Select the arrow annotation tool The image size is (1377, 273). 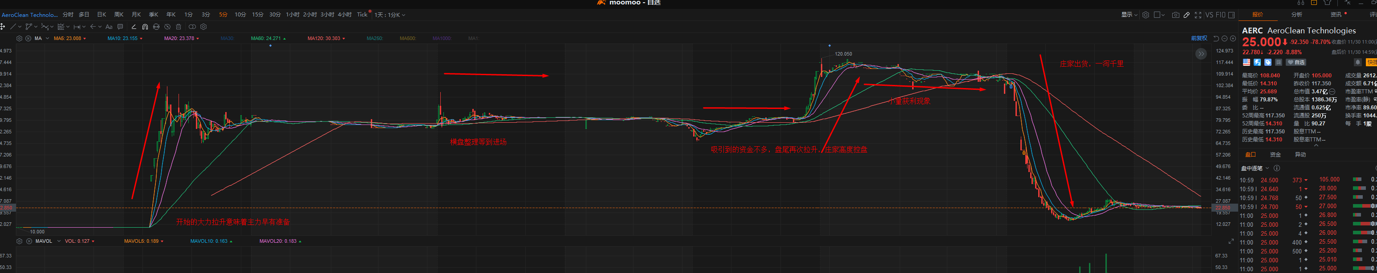[93, 27]
